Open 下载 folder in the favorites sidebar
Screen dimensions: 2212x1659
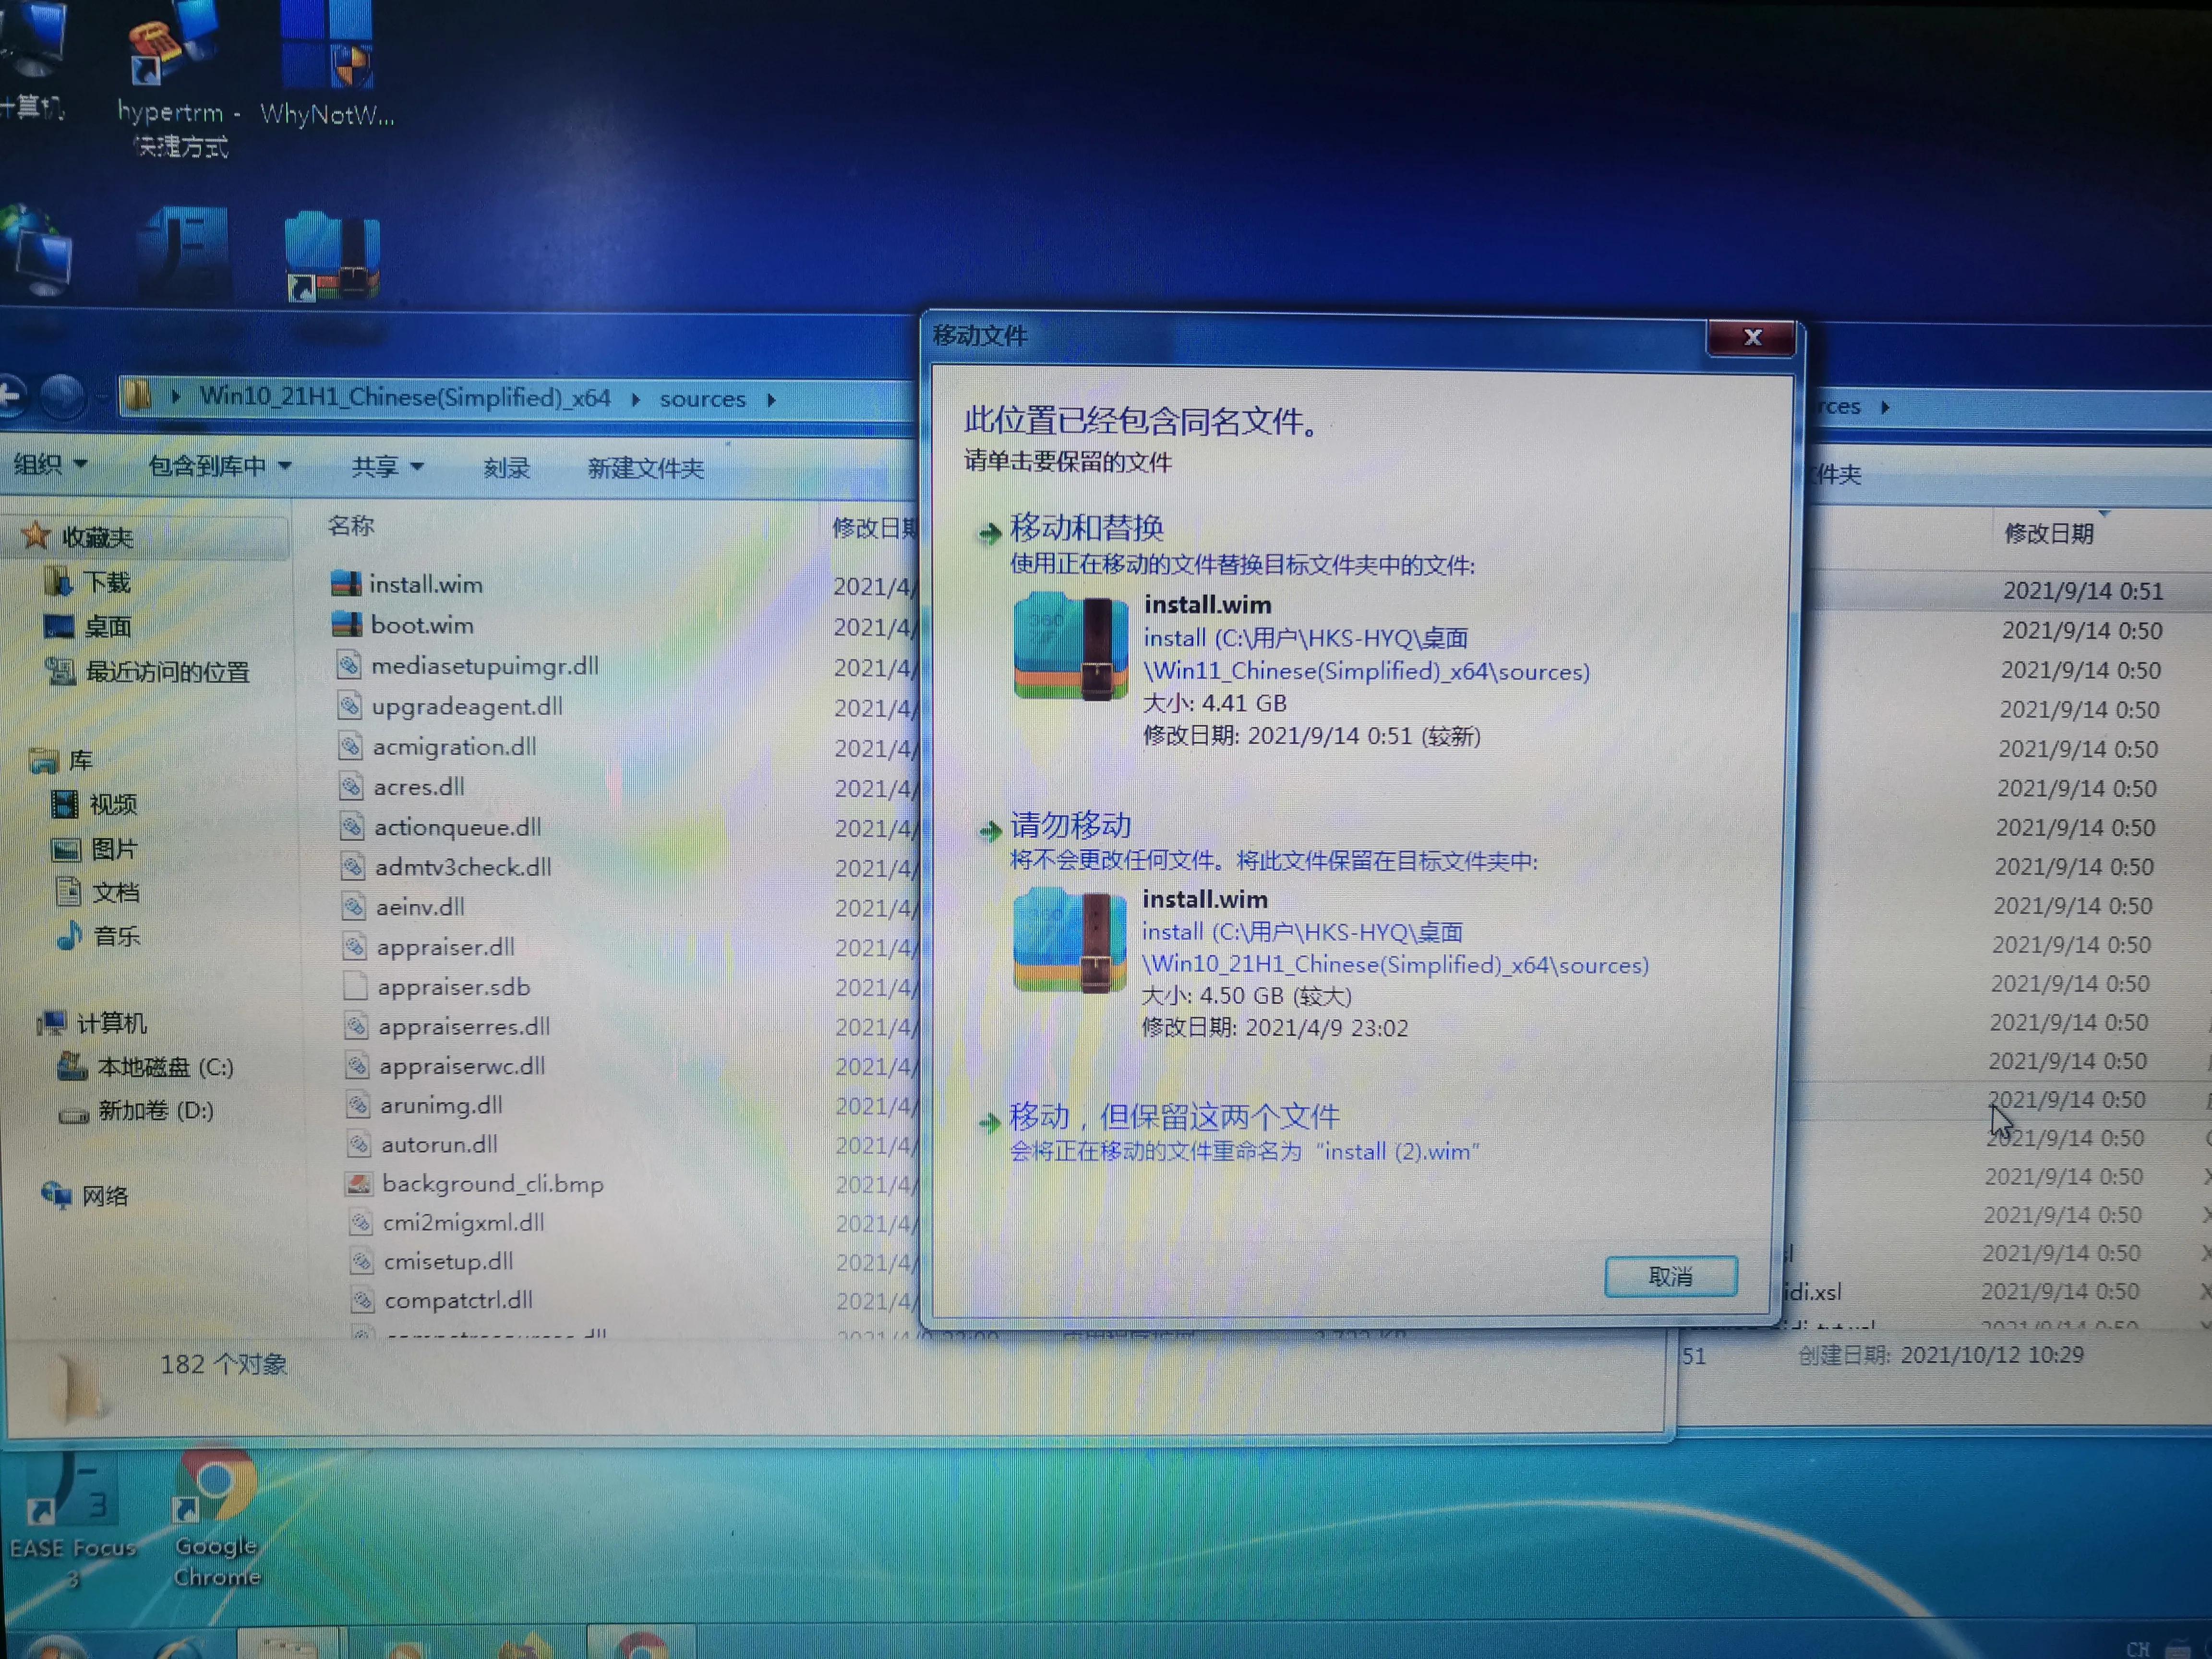tap(110, 581)
